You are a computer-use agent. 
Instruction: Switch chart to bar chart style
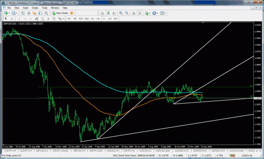(102, 13)
